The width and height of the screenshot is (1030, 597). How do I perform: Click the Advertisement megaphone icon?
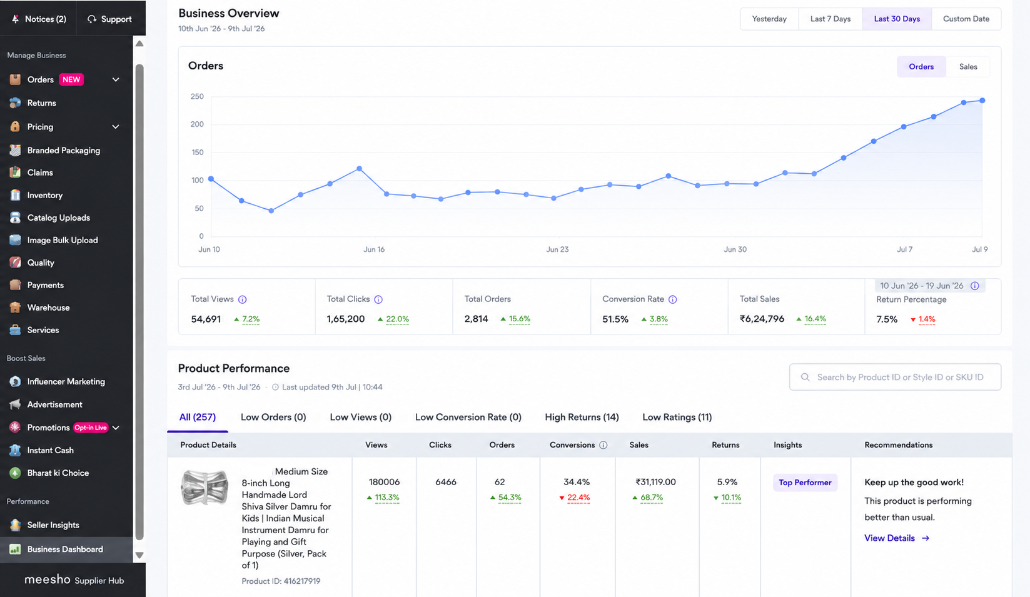point(15,404)
